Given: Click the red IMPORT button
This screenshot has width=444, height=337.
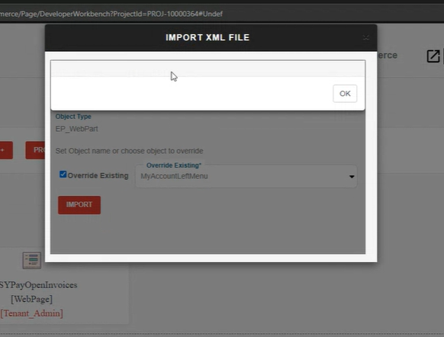Looking at the screenshot, I should [79, 205].
